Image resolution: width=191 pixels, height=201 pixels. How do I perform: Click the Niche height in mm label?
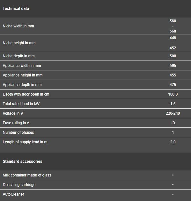click(19, 43)
